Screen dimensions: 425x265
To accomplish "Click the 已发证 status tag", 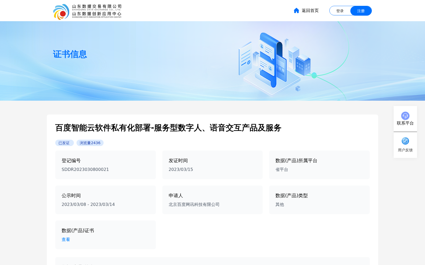I will tap(64, 143).
